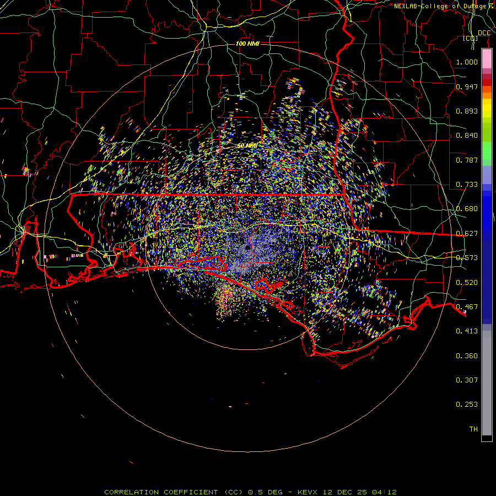This screenshot has width=496, height=496.
Task: Pick the lavender color bar segment
Action: [487, 175]
